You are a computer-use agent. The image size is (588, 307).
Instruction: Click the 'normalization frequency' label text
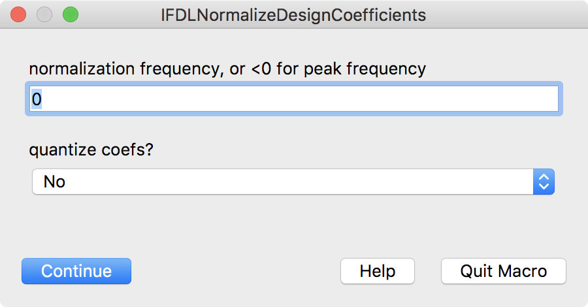click(x=227, y=68)
